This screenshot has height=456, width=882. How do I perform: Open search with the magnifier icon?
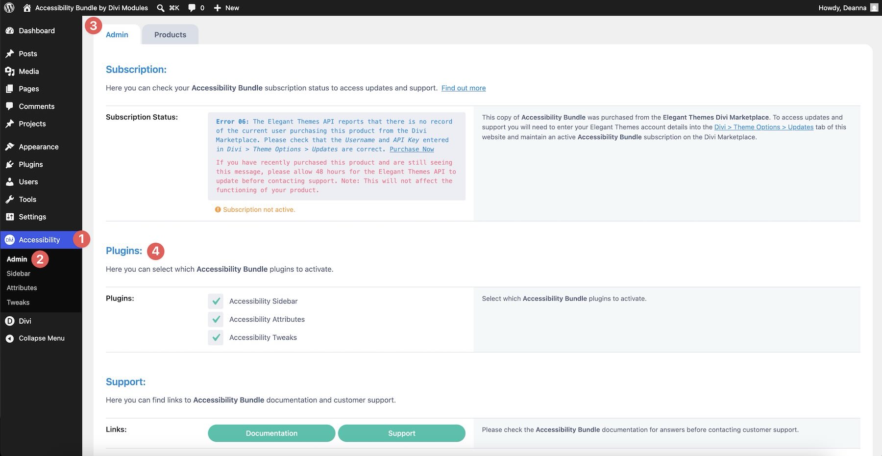(160, 8)
